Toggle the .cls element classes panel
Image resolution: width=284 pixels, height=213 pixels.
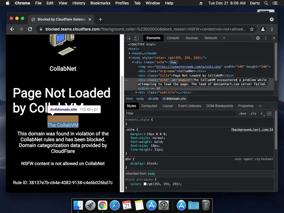(253, 113)
